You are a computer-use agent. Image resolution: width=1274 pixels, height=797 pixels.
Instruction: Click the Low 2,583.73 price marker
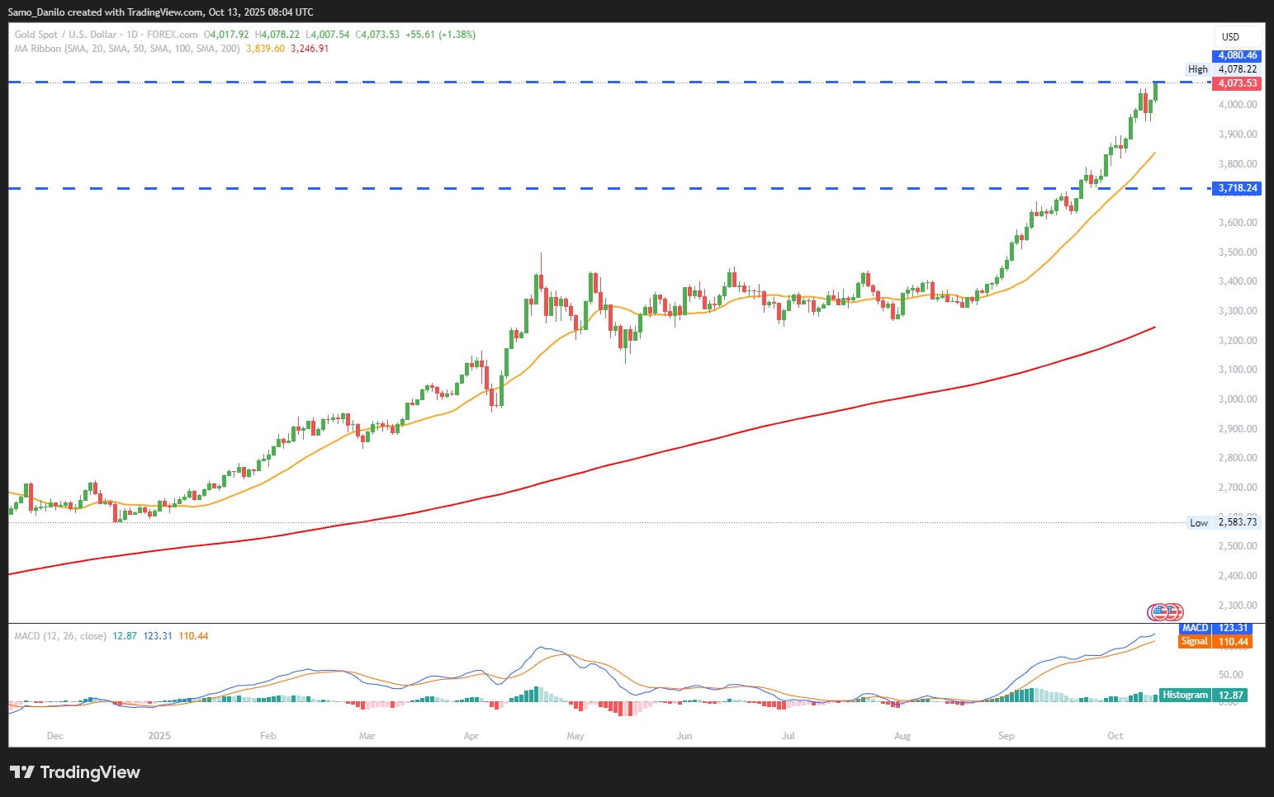pyautogui.click(x=1223, y=522)
